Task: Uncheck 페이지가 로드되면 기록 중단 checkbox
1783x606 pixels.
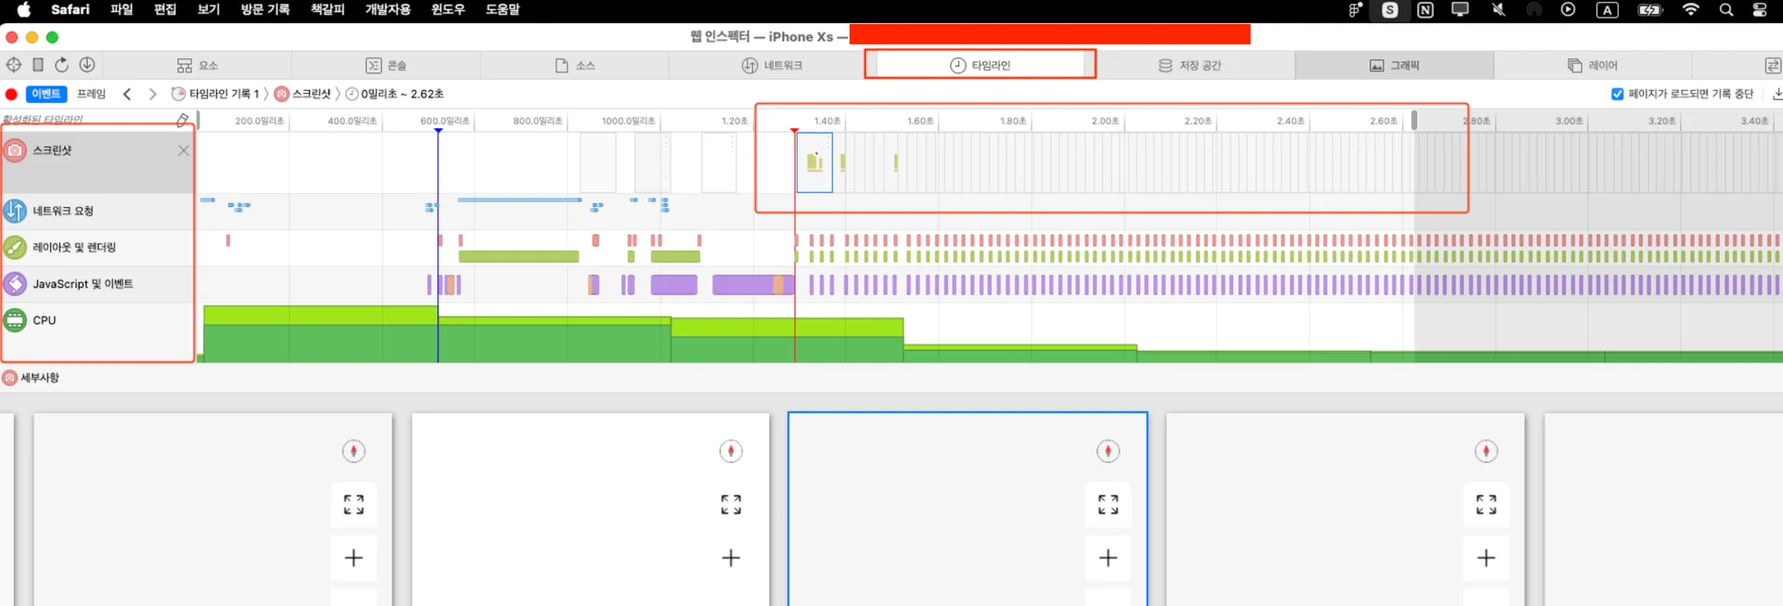Action: pos(1618,94)
